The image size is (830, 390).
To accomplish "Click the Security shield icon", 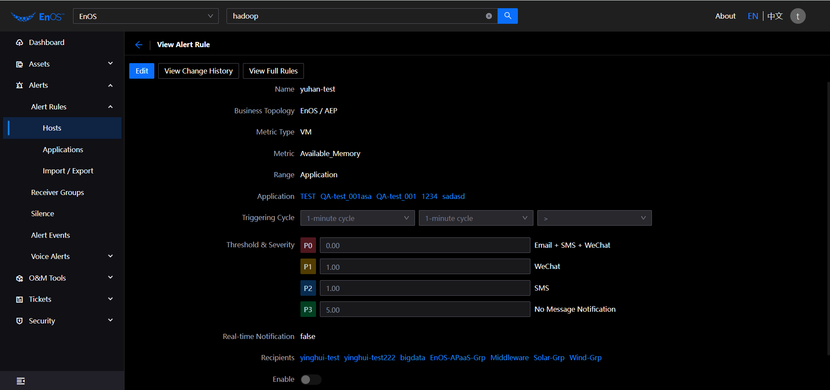I will click(x=19, y=321).
